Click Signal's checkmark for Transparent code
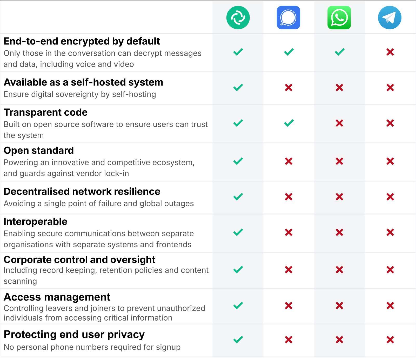Screen dimensions: 416x358 pyautogui.click(x=289, y=123)
